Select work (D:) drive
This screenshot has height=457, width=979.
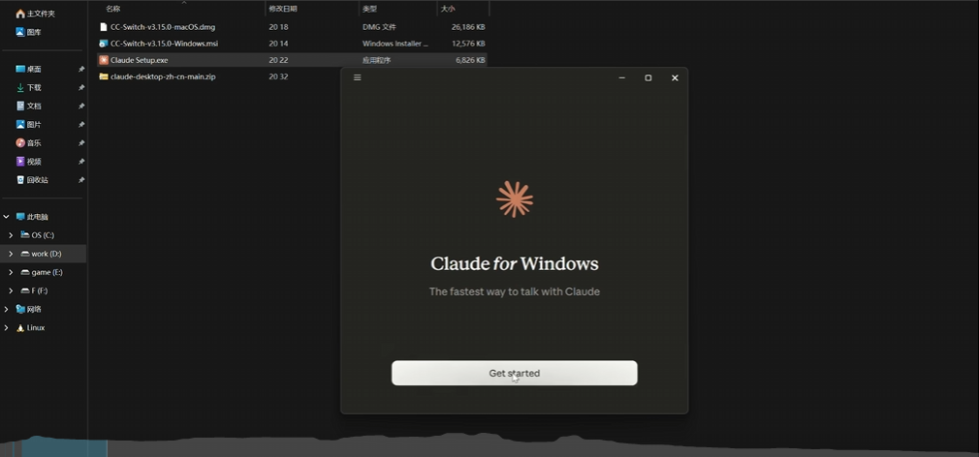pyautogui.click(x=43, y=254)
